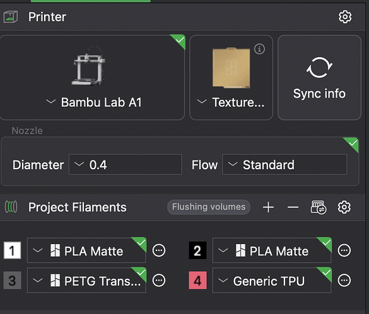Viewport: 369px width, 314px height.
Task: Open Project Filaments settings gear
Action: pyautogui.click(x=344, y=207)
